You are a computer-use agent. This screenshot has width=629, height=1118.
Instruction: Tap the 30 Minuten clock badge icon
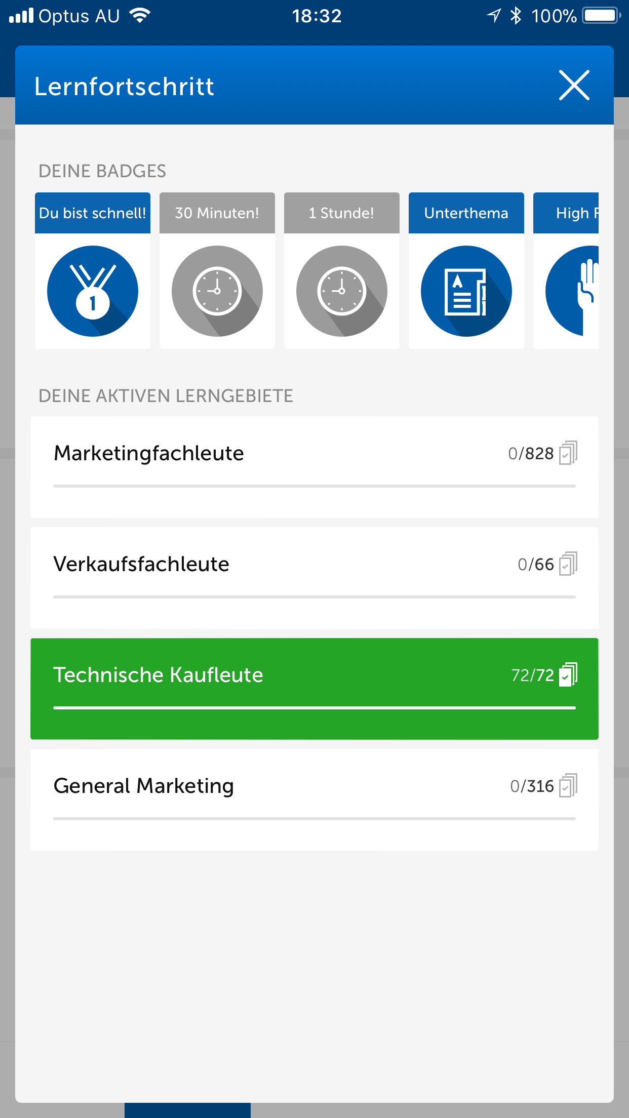click(x=217, y=291)
